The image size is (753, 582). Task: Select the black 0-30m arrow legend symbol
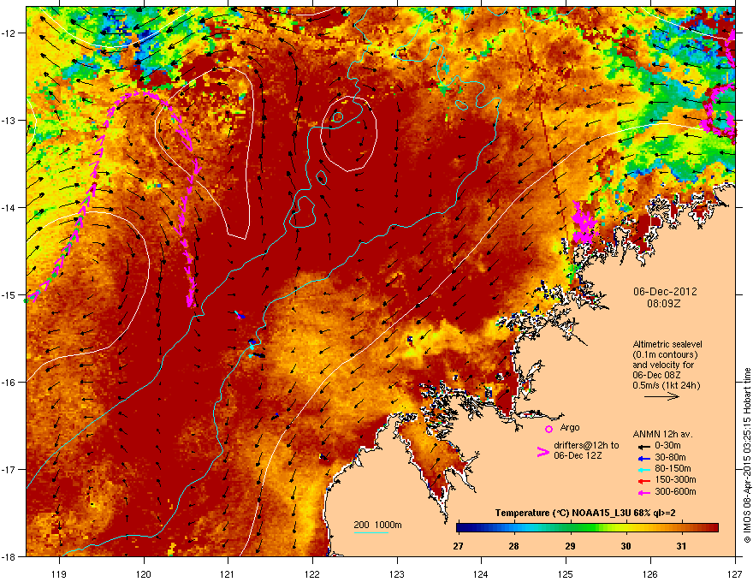coord(643,447)
